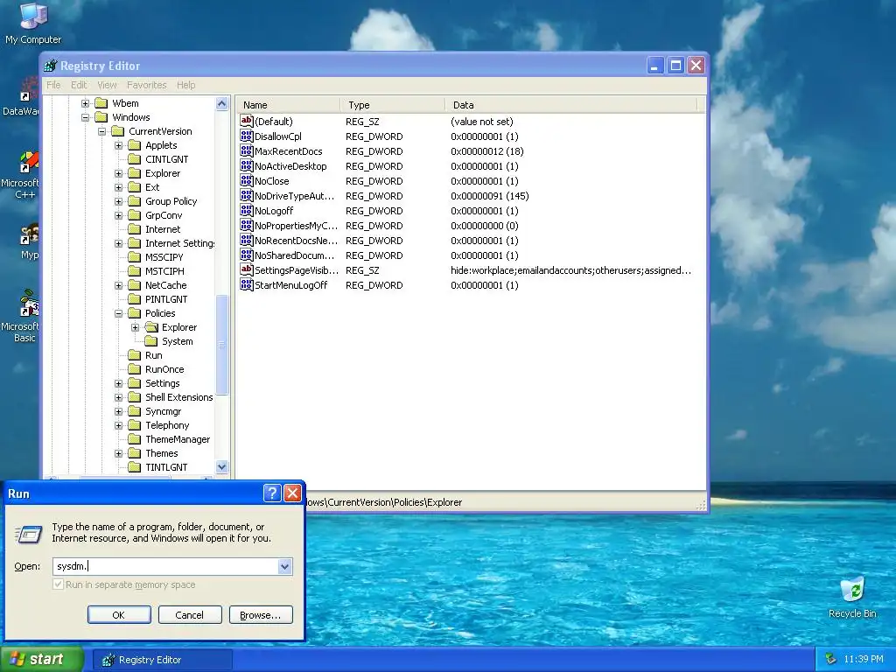Click the Run dialog help question mark button

point(273,493)
